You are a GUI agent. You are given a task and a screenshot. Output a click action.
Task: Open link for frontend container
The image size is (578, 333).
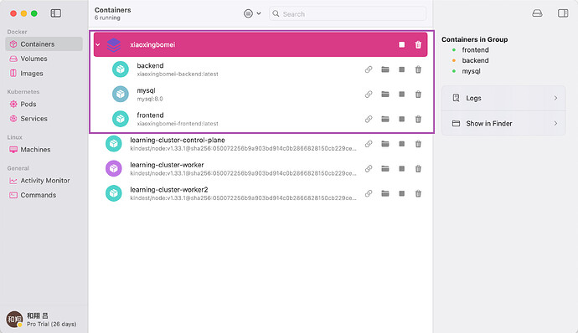tap(369, 119)
